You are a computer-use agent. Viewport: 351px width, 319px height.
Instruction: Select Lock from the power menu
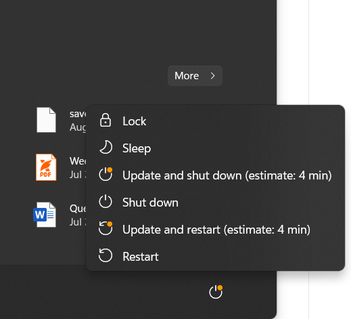[215, 121]
